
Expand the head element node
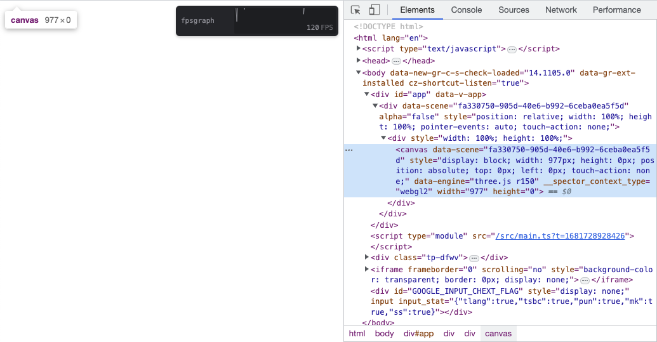coord(359,61)
